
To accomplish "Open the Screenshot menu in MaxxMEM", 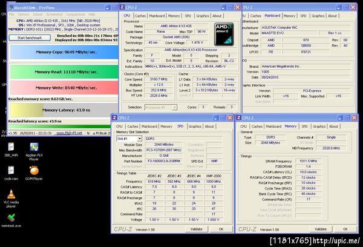I will 54,15.
